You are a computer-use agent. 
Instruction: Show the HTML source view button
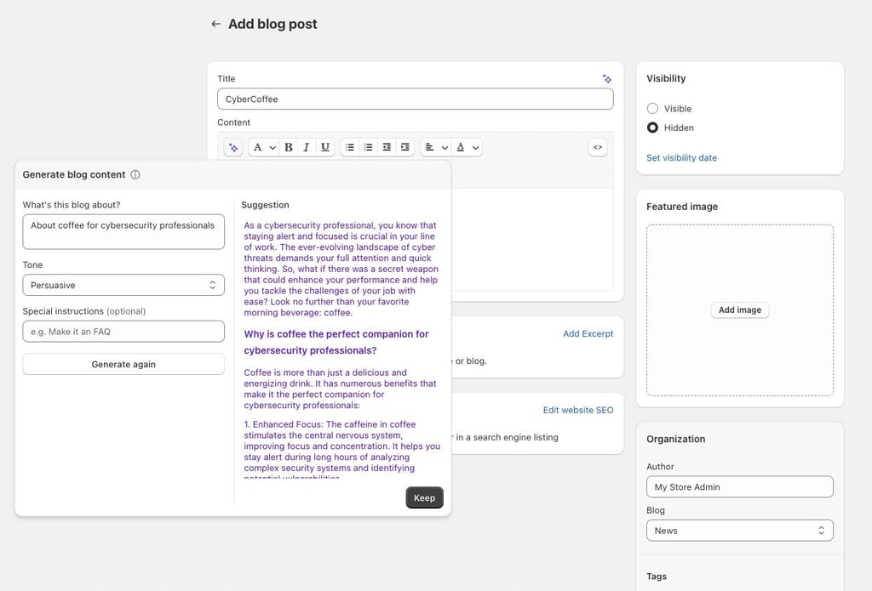(x=598, y=147)
